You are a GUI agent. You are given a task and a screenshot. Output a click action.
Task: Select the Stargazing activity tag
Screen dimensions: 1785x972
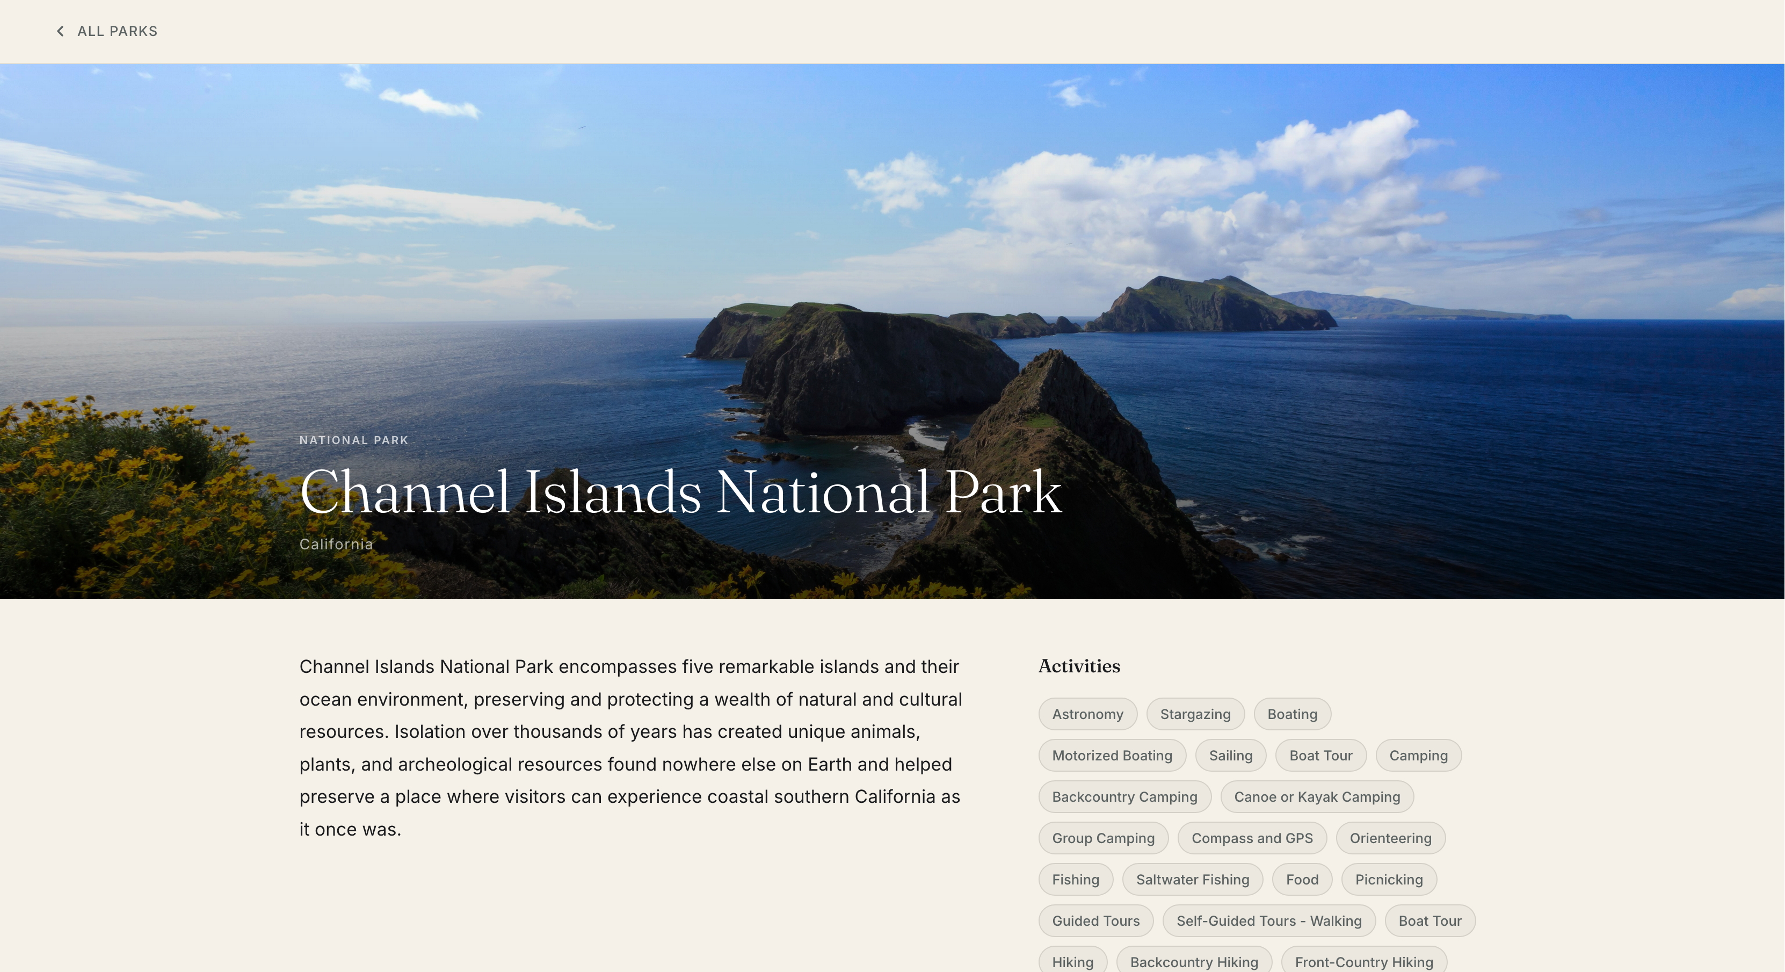pos(1195,714)
